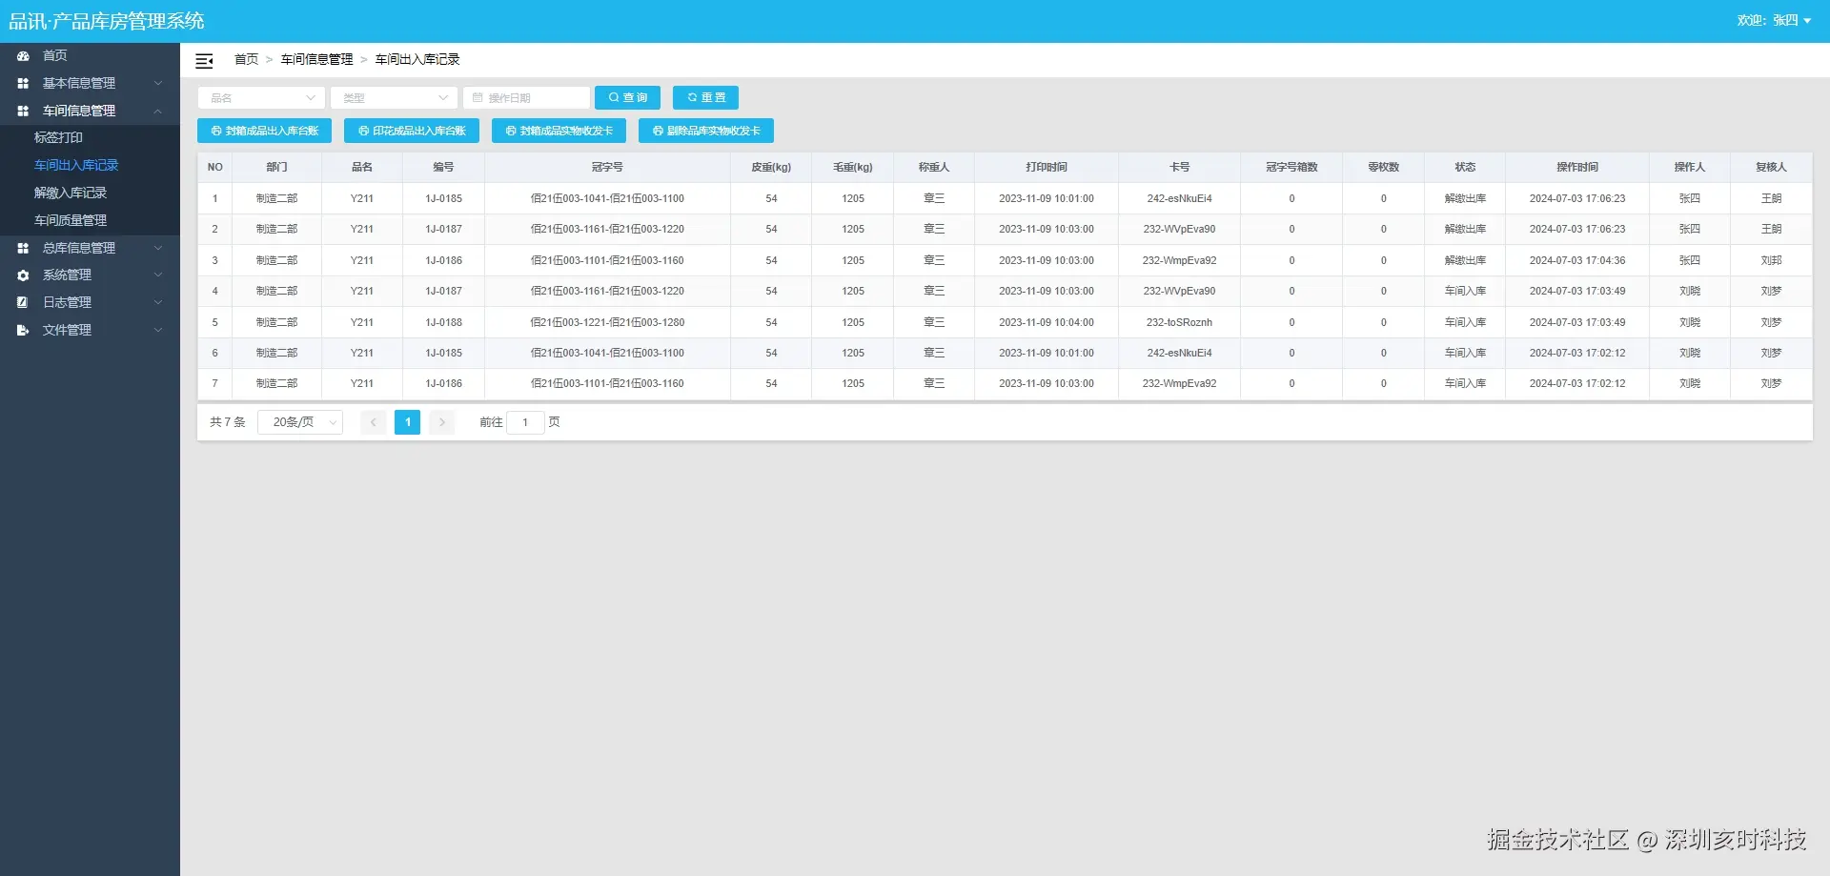Select 车间出入库记录 in the sidebar
This screenshot has width=1830, height=876.
pyautogui.click(x=76, y=166)
